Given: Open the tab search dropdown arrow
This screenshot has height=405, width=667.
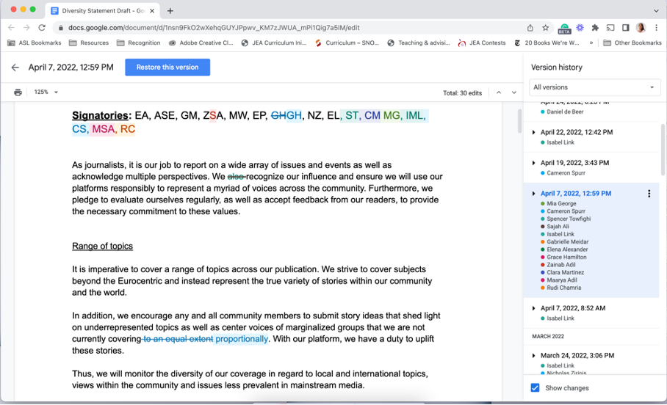Looking at the screenshot, I should 657,10.
